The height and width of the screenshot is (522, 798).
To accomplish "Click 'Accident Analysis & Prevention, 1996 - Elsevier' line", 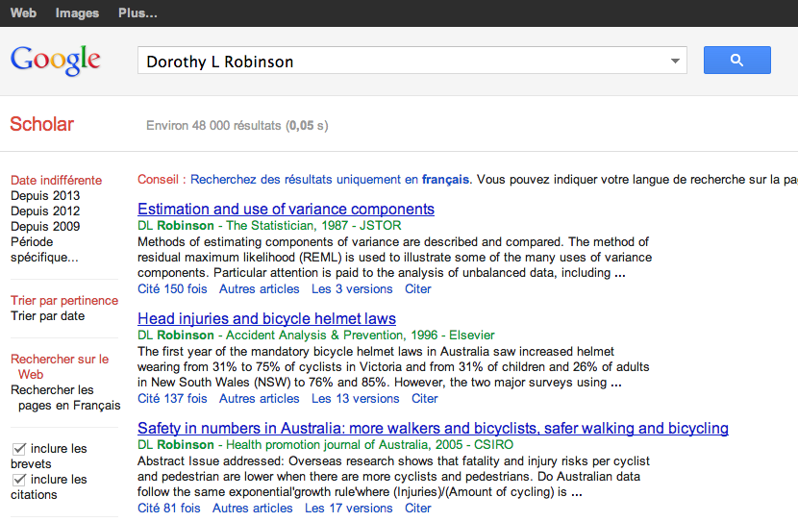I will [x=361, y=335].
